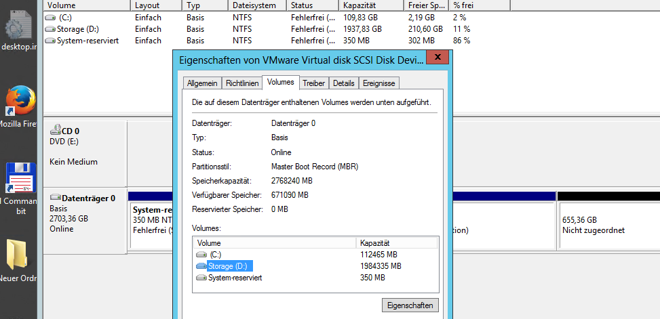Select the Datenträger 0 disk label panel

tap(85, 221)
